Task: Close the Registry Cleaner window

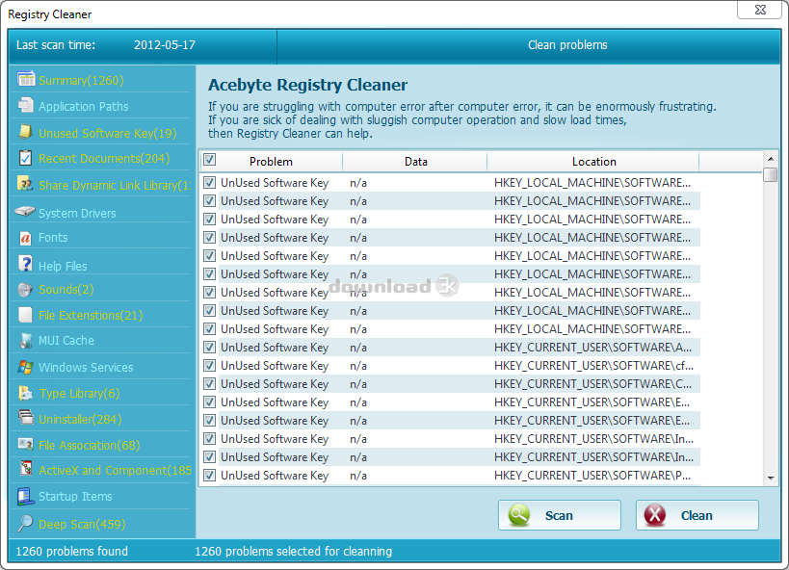Action: [760, 10]
